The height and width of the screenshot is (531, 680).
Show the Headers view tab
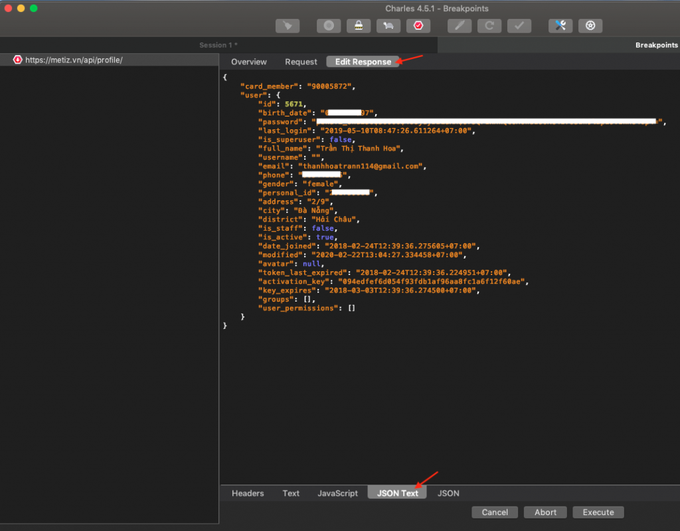click(x=248, y=493)
